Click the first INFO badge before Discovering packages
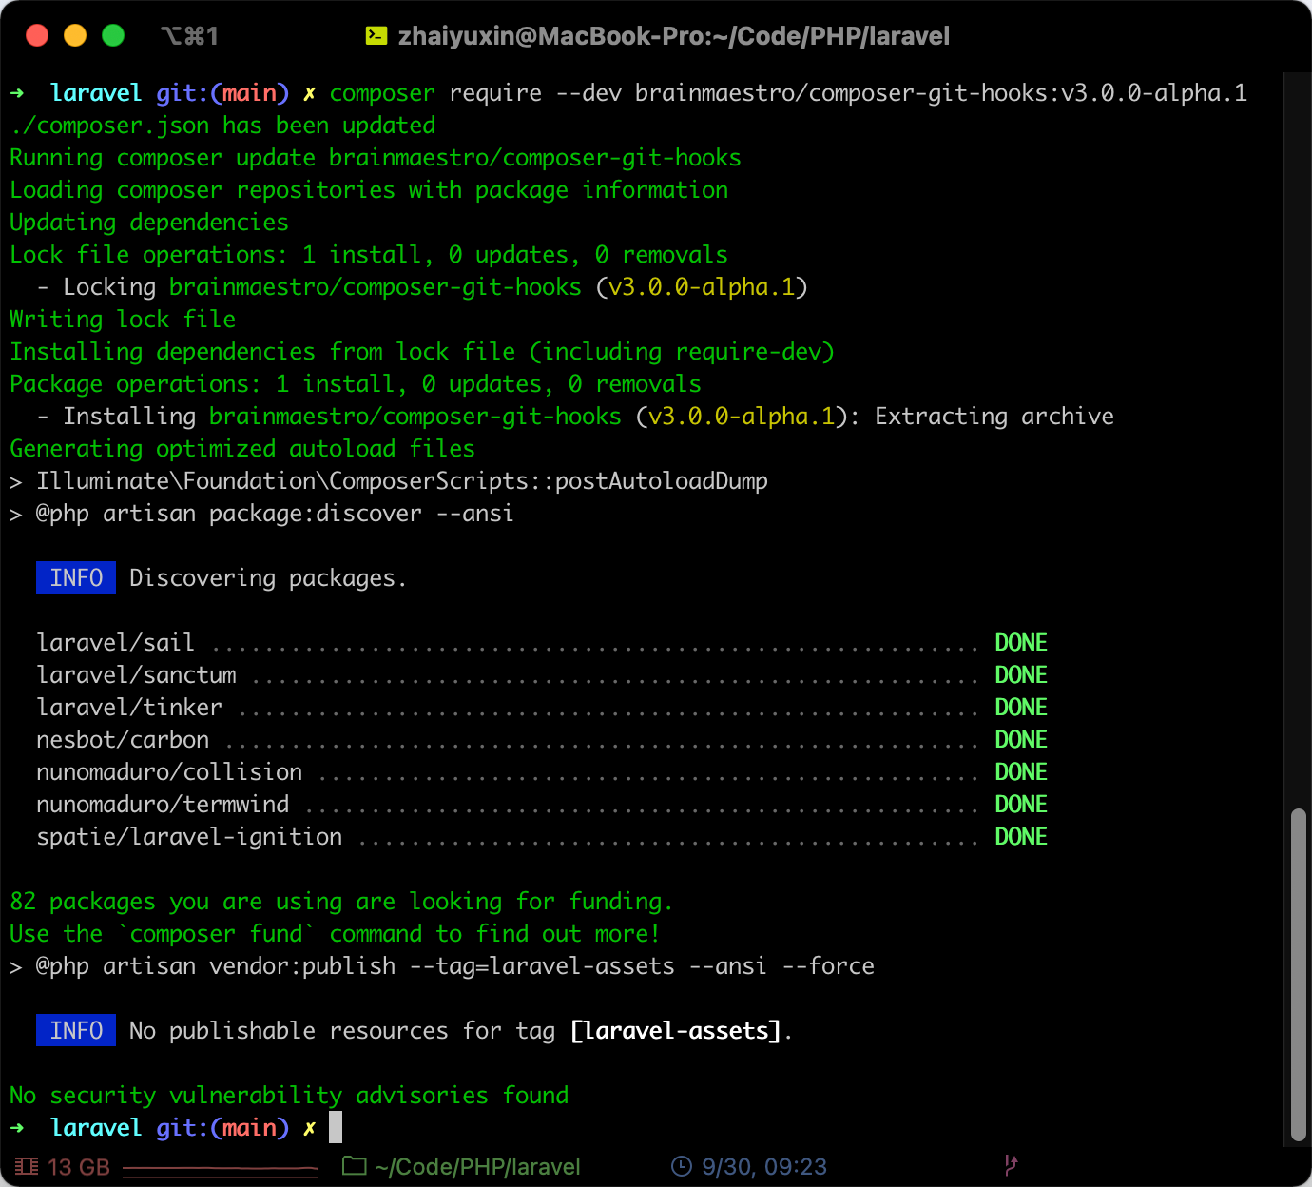The height and width of the screenshot is (1187, 1312). click(76, 577)
